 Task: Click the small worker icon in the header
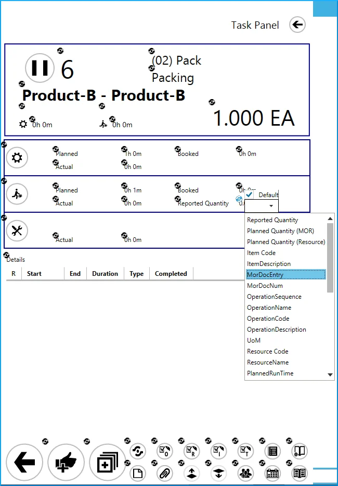click(103, 124)
